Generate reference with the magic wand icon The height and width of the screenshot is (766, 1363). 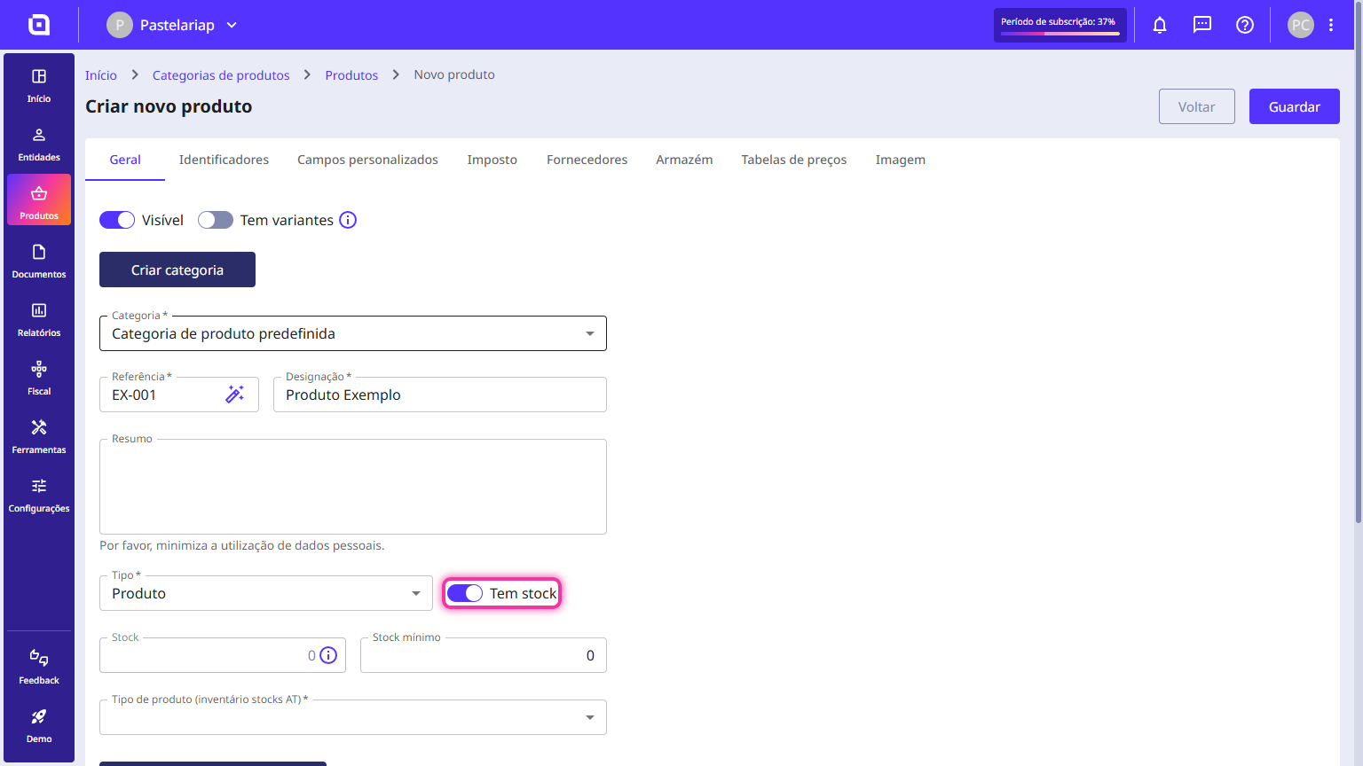click(235, 395)
